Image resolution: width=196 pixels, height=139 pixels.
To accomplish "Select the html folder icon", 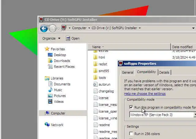I will (x=95, y=57).
